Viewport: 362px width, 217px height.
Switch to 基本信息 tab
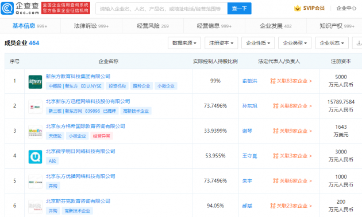click(x=29, y=26)
